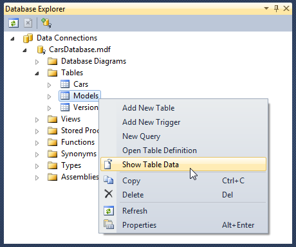Select CarsDatabase.mdf in the tree

tap(80, 50)
